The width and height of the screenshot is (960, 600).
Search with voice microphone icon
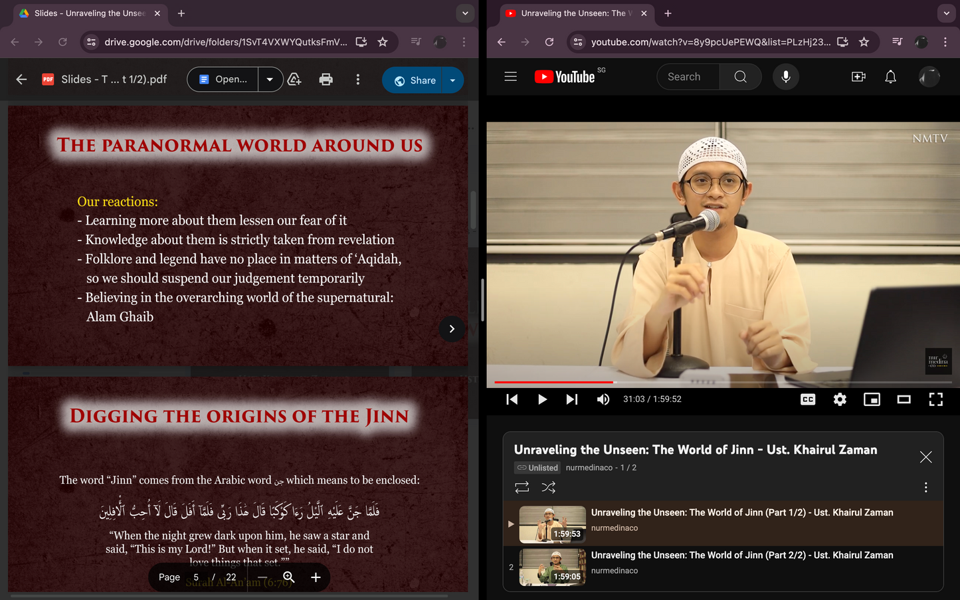785,77
